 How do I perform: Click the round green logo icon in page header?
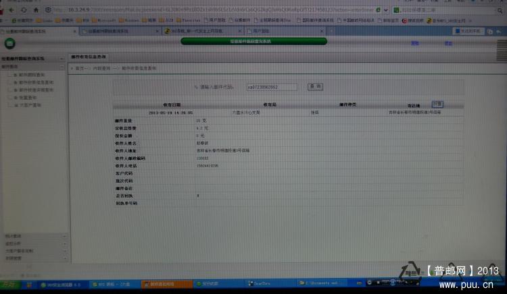9,42
